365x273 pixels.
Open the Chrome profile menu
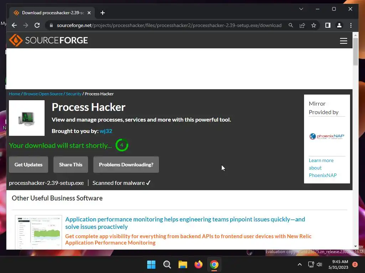click(339, 25)
